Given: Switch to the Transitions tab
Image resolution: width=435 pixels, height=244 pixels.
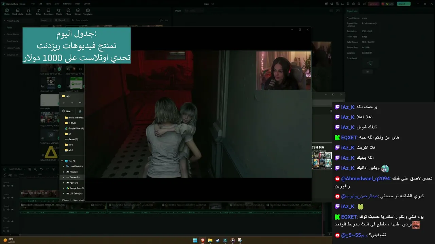Looking at the screenshot, I should 49,12.
